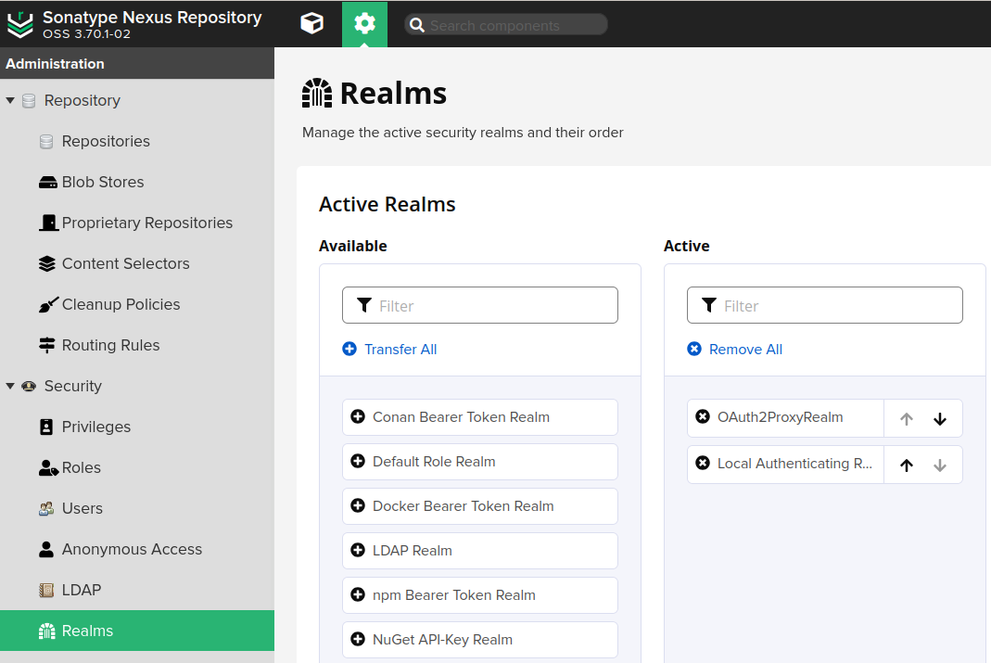Select Anonymous Access in sidebar
This screenshot has width=991, height=663.
click(132, 549)
